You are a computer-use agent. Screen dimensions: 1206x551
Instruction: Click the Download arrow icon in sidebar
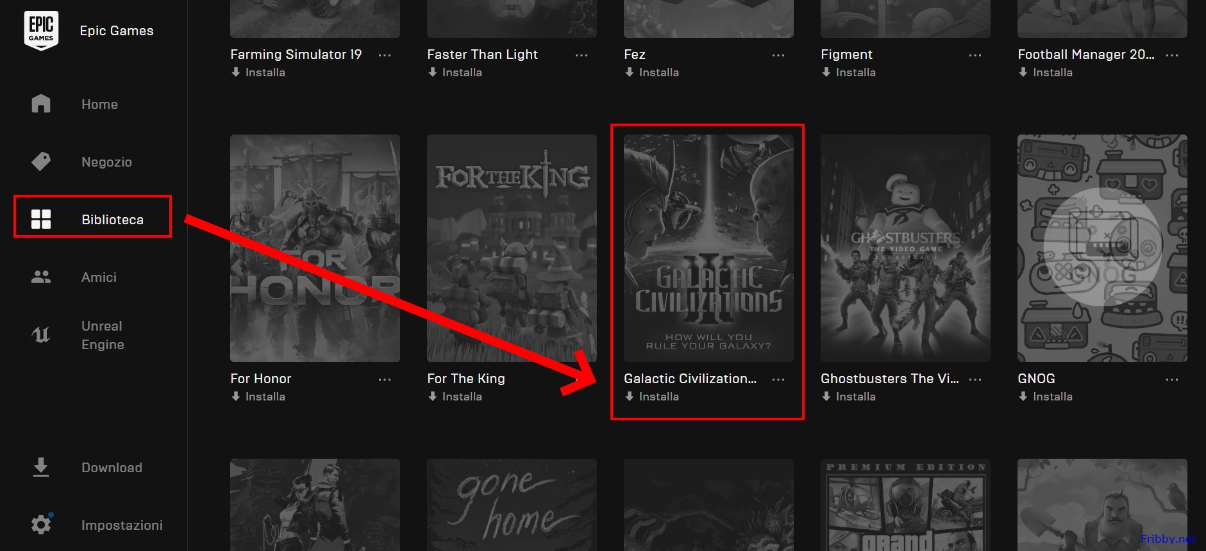(x=41, y=467)
